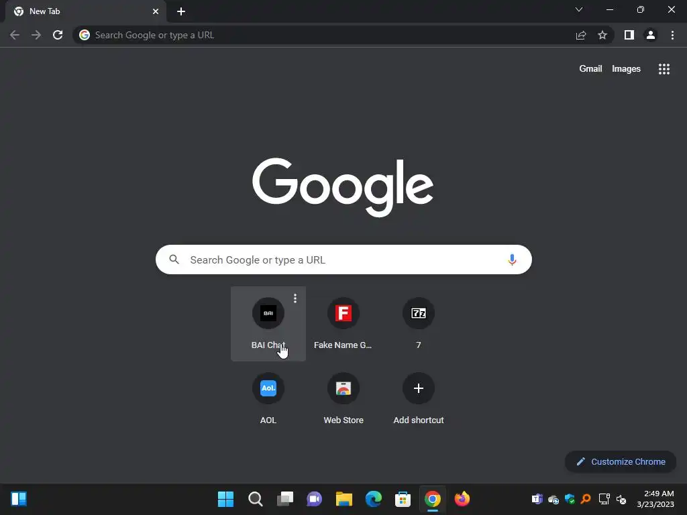Close the New Tab tab
Viewport: 687px width, 515px height.
[x=156, y=11]
